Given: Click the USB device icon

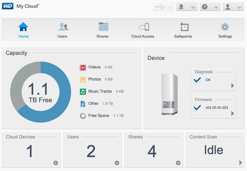Looking at the screenshot, I should (x=161, y=7).
